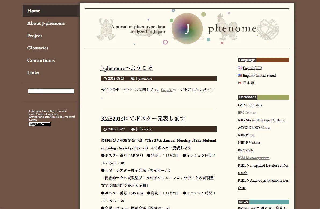Image resolution: width=320 pixels, height=209 pixels.
Task: Open the Glossaries section
Action: (38, 48)
